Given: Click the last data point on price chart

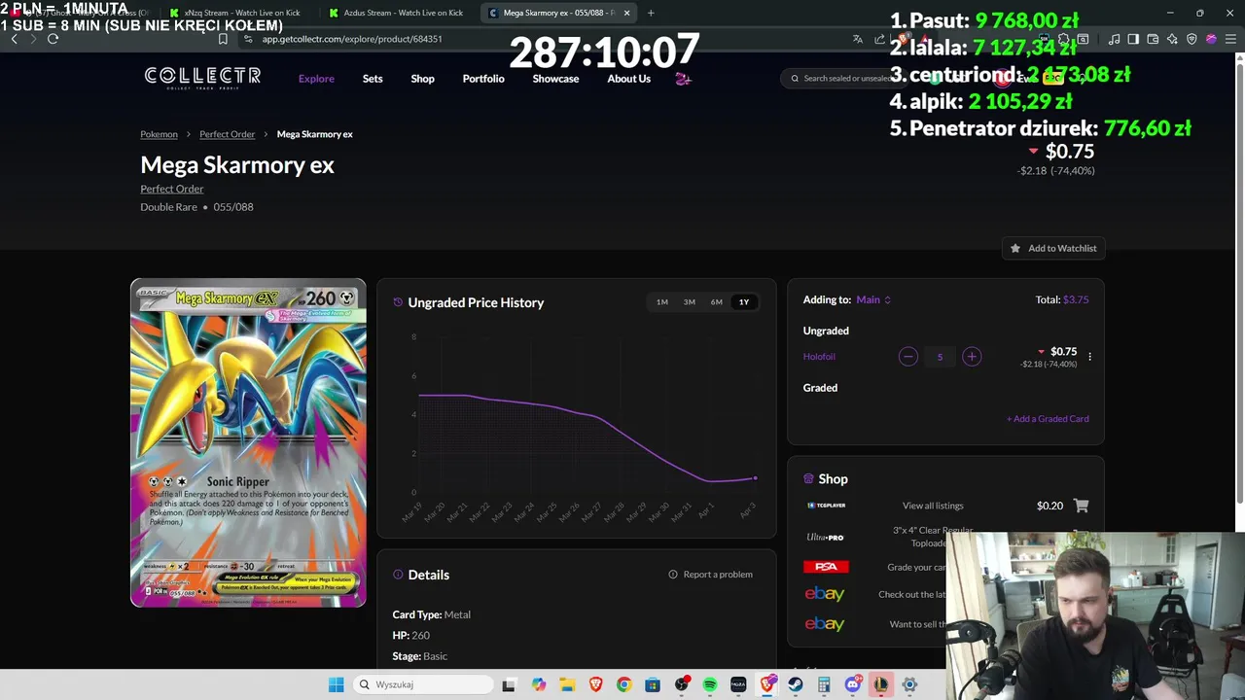Looking at the screenshot, I should click(755, 477).
